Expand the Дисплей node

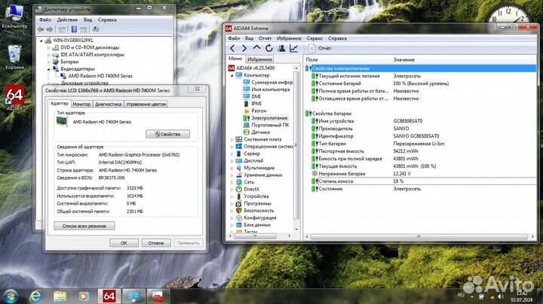(x=232, y=160)
